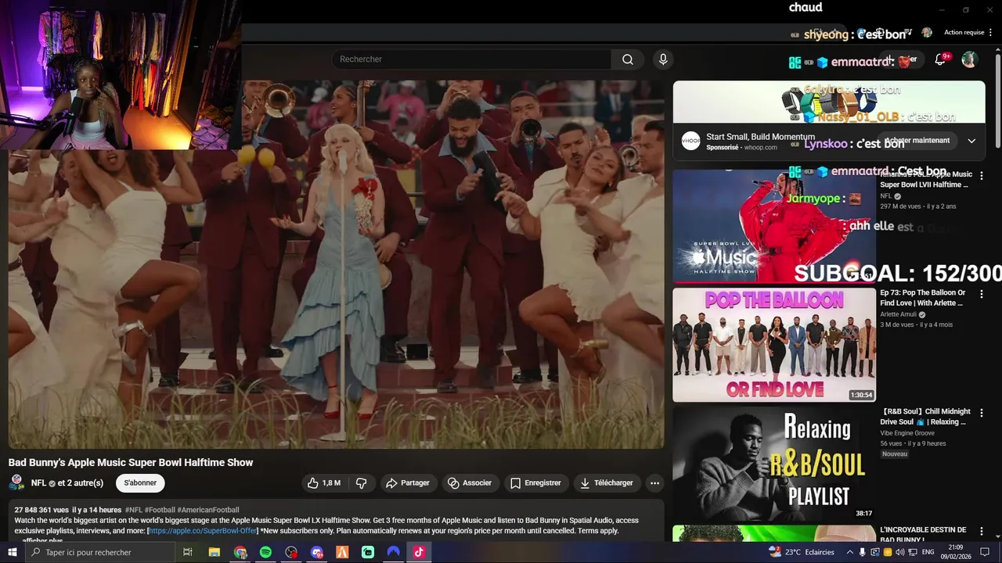The width and height of the screenshot is (1002, 563).
Task: Open Windows notification center icon
Action: click(985, 552)
